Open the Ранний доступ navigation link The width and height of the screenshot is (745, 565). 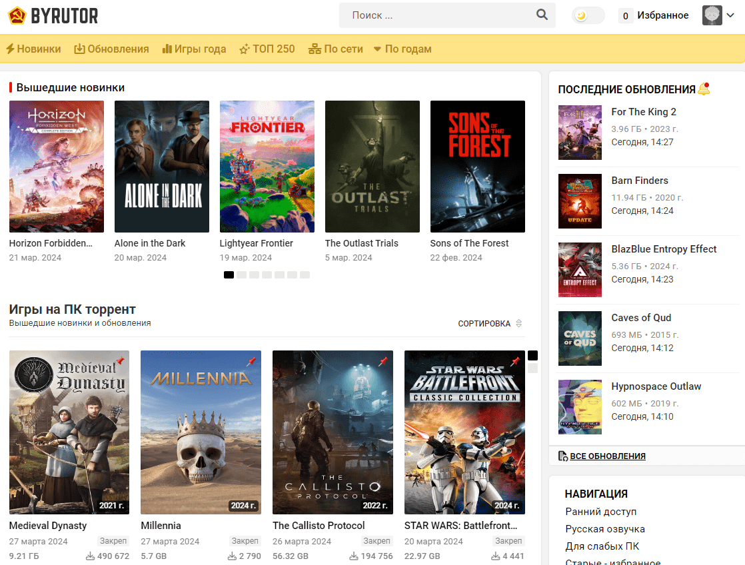click(x=600, y=512)
